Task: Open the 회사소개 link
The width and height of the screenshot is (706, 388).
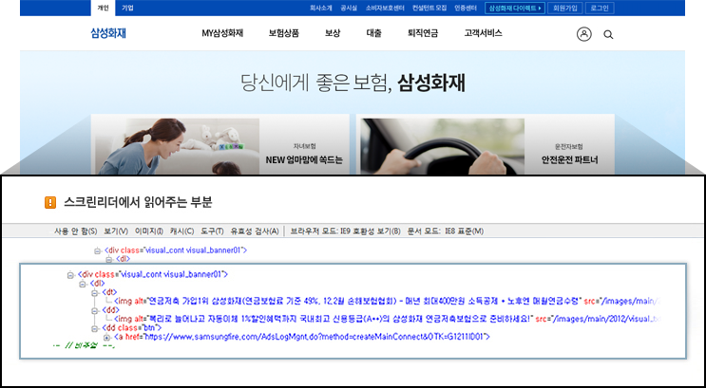Action: [x=321, y=9]
